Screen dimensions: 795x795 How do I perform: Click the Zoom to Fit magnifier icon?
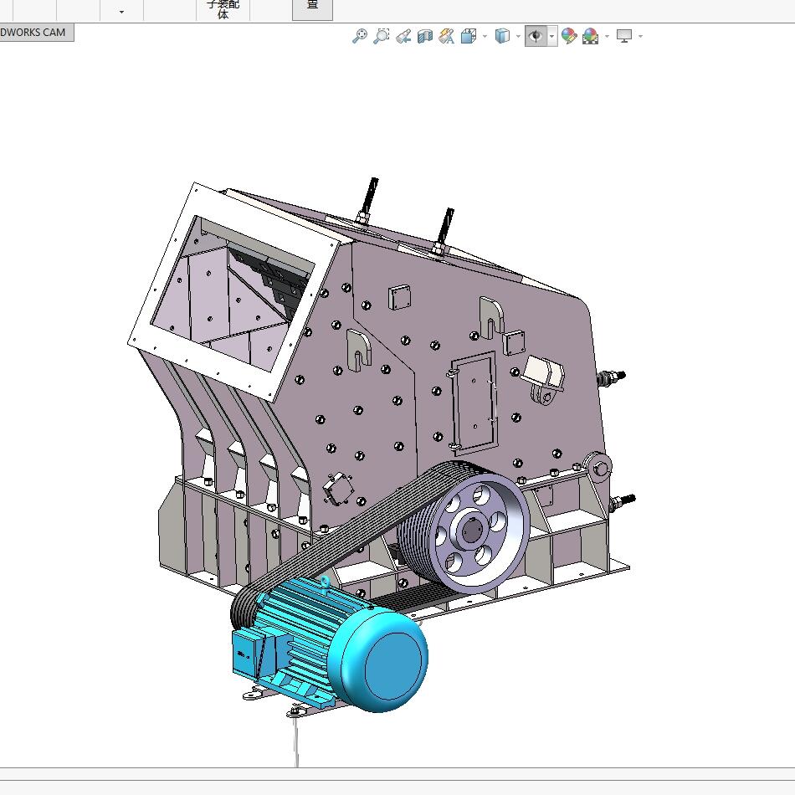[x=360, y=36]
